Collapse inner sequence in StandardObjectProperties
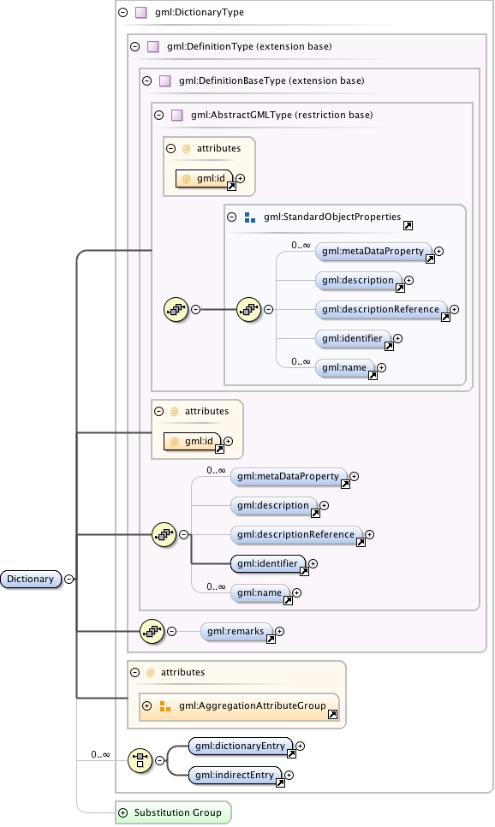Screen dimensions: 495x827 pos(269,310)
